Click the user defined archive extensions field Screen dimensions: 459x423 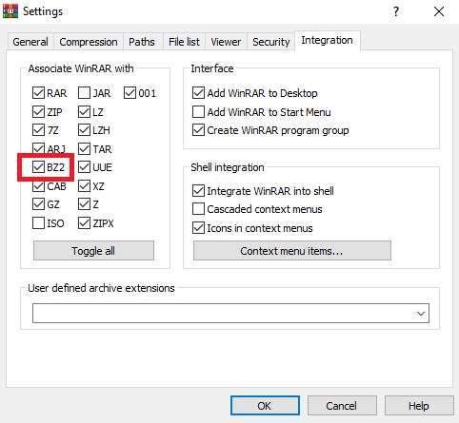point(230,314)
